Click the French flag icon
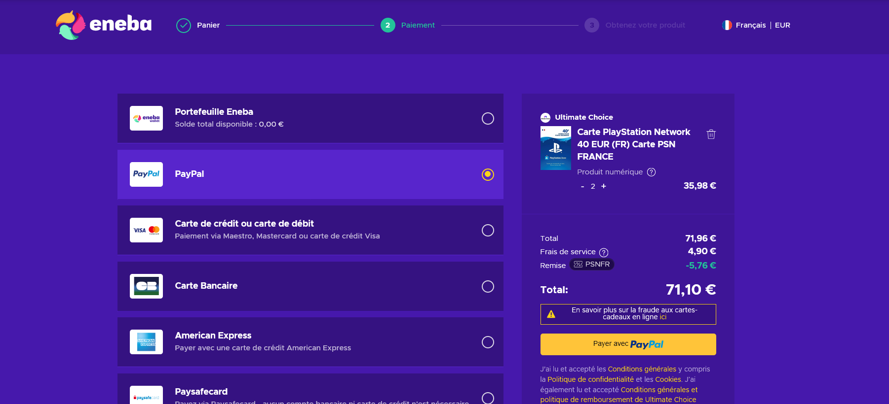The height and width of the screenshot is (404, 889). click(727, 25)
